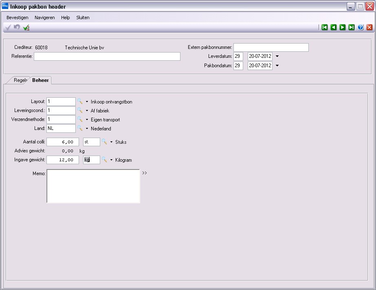Click the Aantal colli unit field
The image size is (376, 290).
tap(92, 142)
